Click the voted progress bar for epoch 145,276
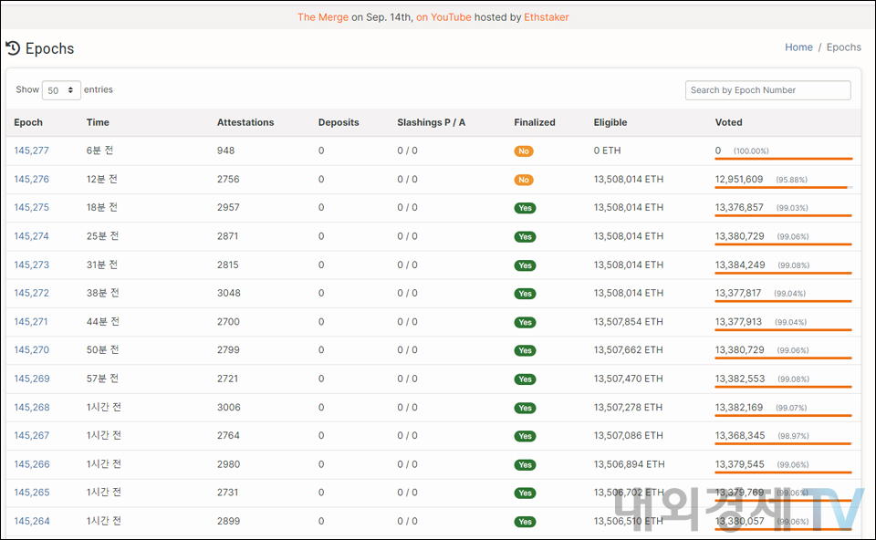Screen dimensions: 876x540 783,187
